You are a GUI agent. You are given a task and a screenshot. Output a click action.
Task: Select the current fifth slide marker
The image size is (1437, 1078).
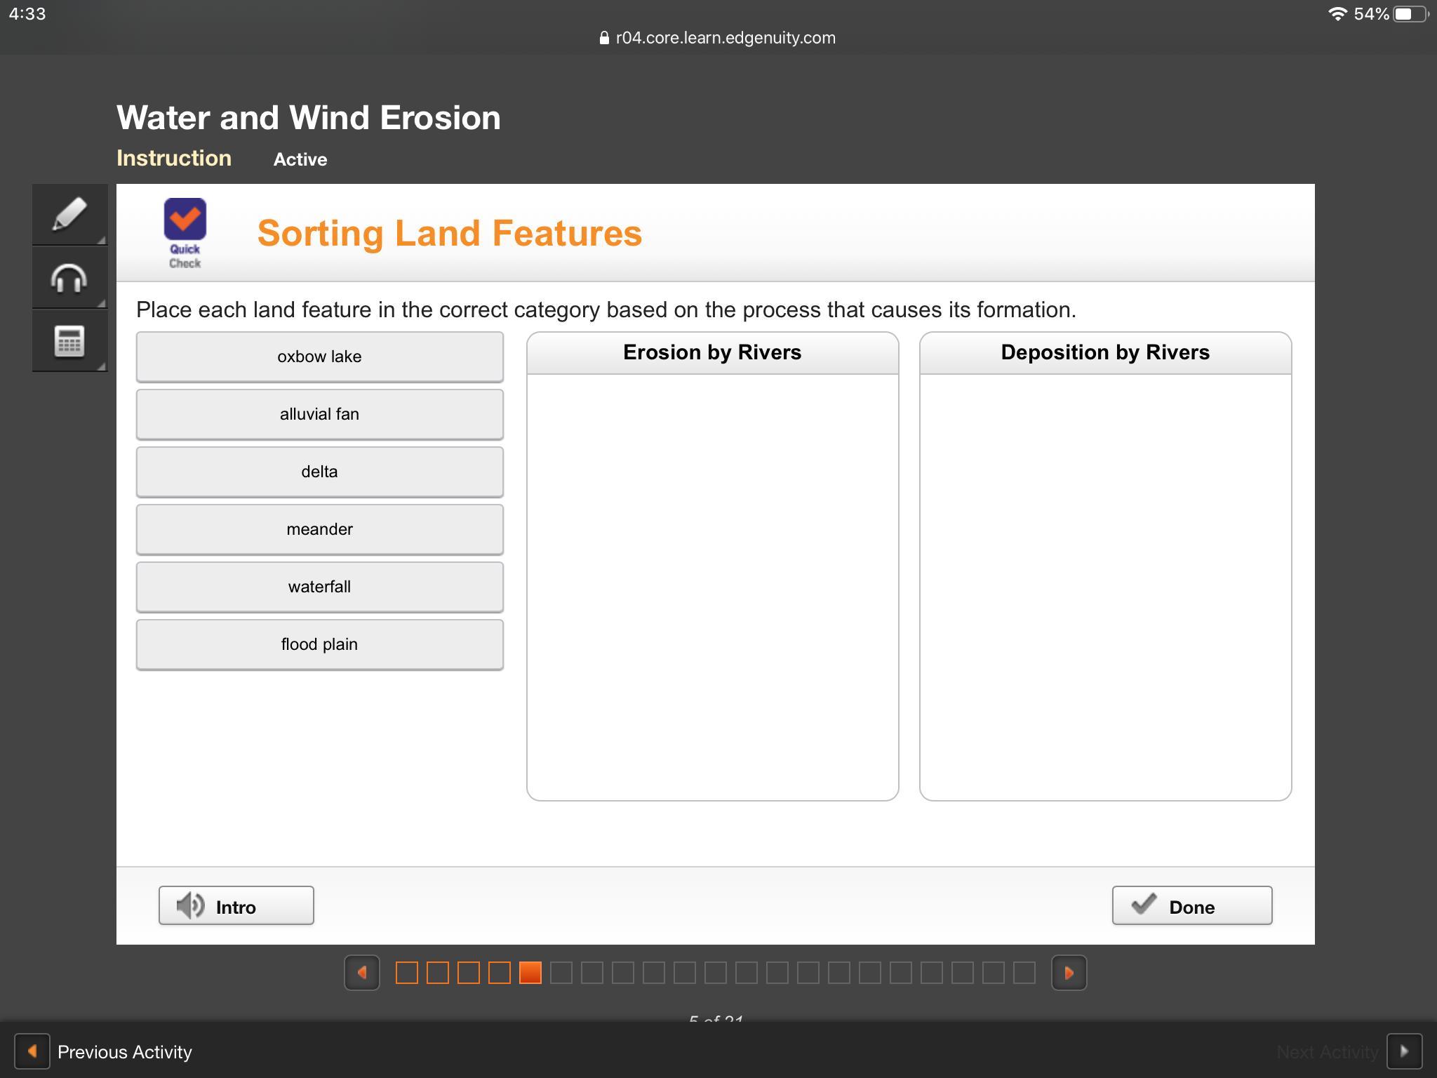click(530, 973)
